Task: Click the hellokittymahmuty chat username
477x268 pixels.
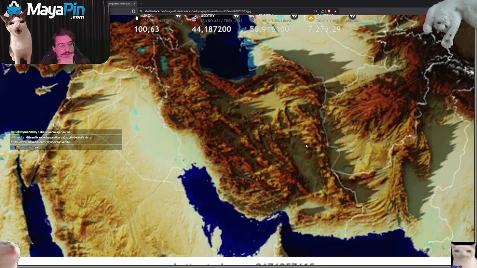Action: coord(24,132)
